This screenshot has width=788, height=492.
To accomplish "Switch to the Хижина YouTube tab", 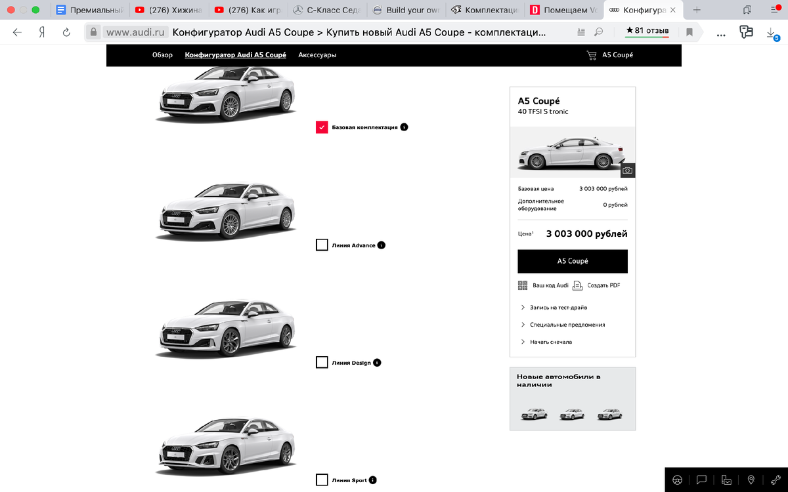I will (167, 10).
